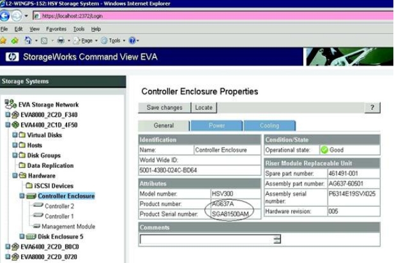The image size is (394, 263).
Task: Click the Favorites star icon
Action: click(4, 40)
